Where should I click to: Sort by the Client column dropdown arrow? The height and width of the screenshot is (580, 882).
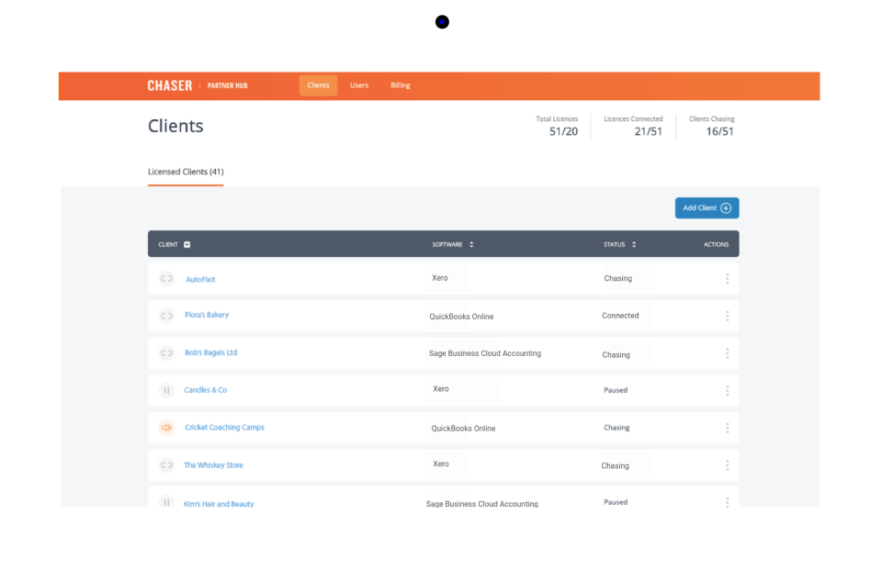tap(187, 244)
